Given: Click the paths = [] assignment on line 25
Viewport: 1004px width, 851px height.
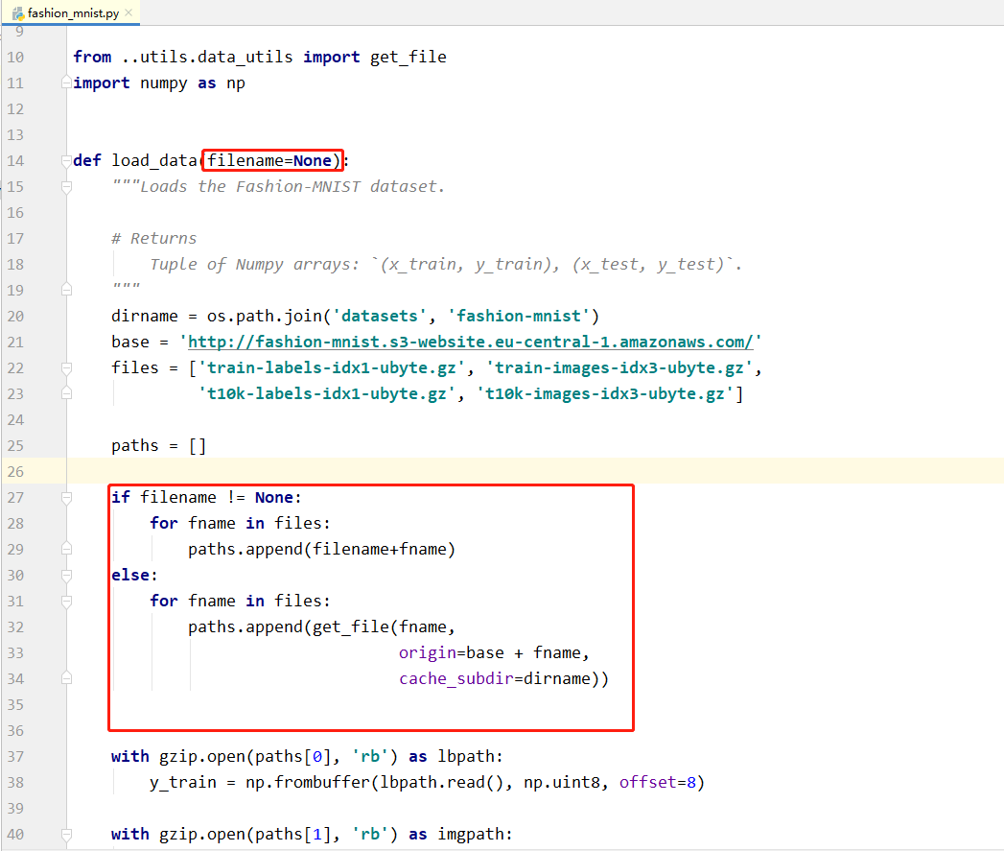Looking at the screenshot, I should pos(159,445).
